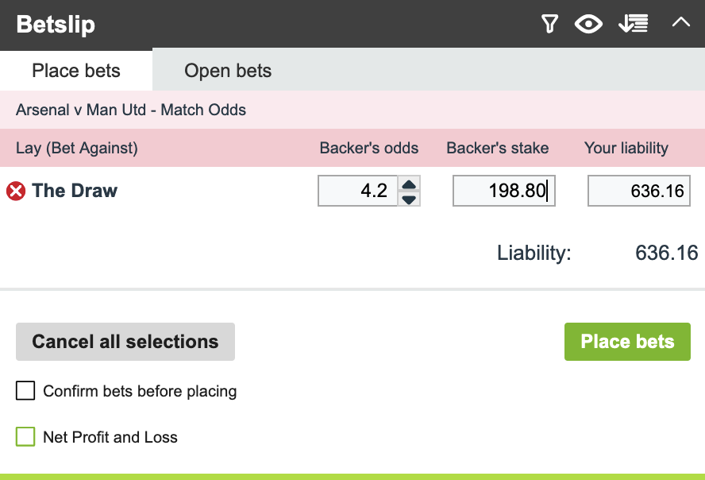The height and width of the screenshot is (480, 705).
Task: Switch to Place bets tab
Action: (76, 71)
